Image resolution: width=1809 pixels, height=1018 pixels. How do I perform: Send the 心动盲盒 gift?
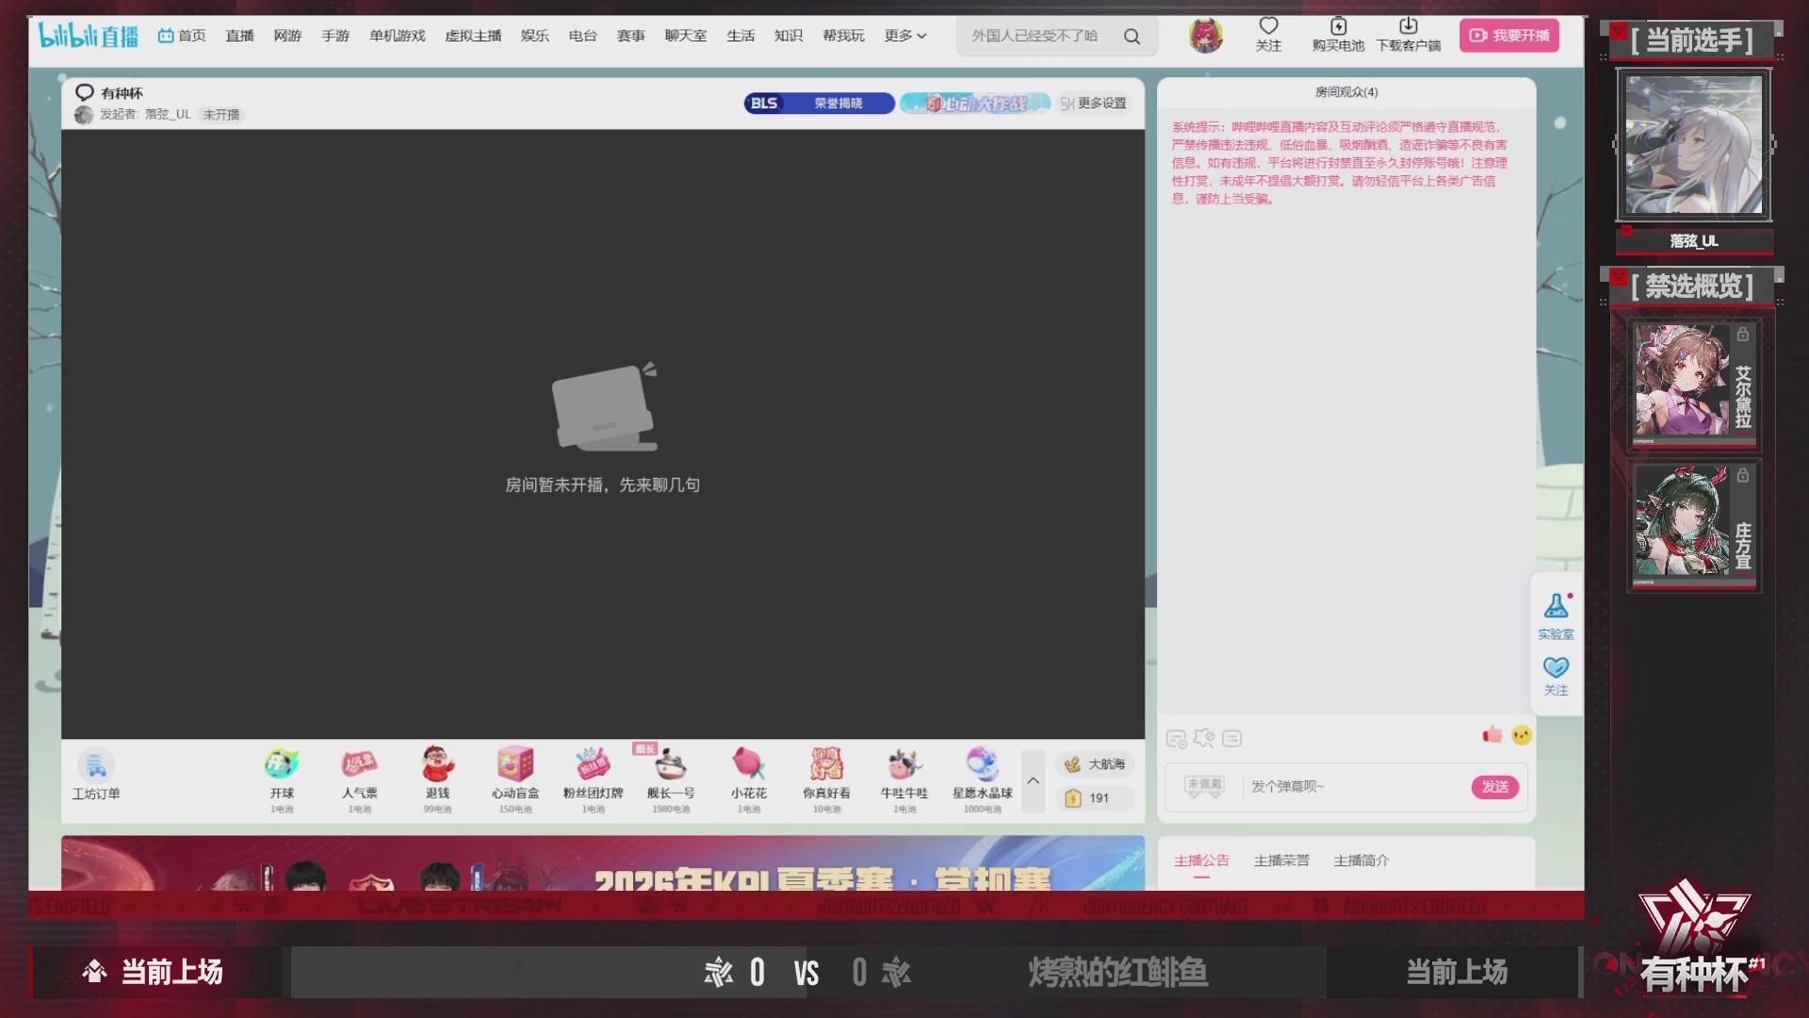point(515,780)
